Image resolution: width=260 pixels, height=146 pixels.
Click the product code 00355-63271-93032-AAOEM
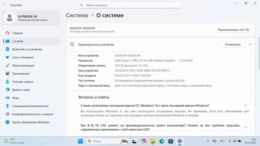133,75
